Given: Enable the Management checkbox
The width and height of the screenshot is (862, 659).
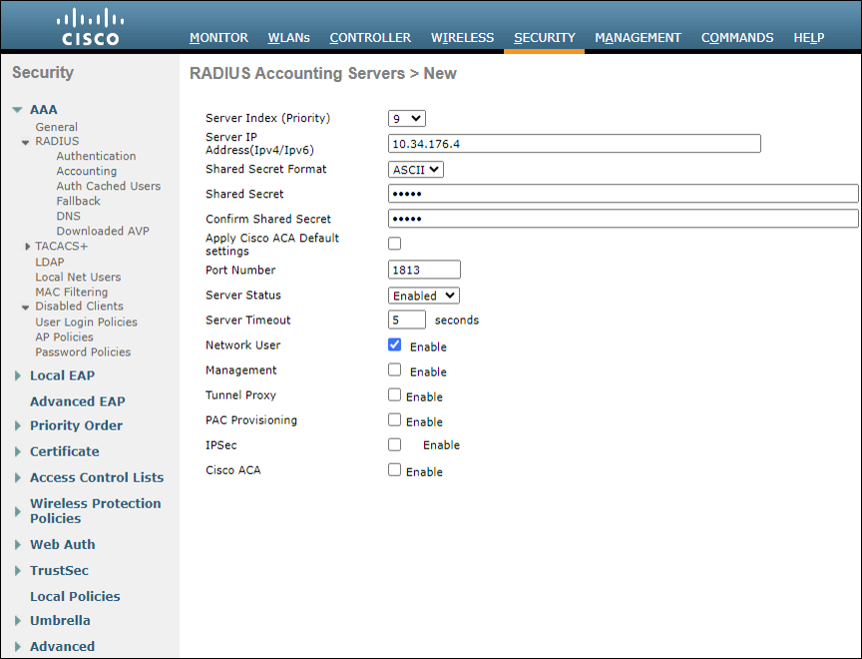Looking at the screenshot, I should click(x=394, y=370).
